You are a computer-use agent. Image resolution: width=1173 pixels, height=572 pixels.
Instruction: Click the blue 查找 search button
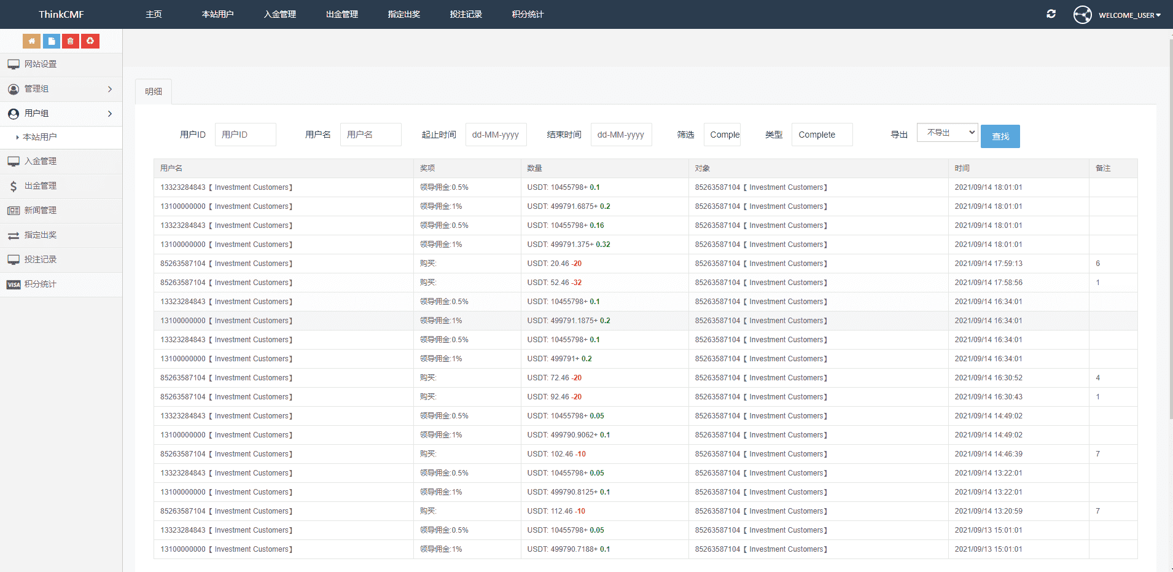pyautogui.click(x=1000, y=136)
